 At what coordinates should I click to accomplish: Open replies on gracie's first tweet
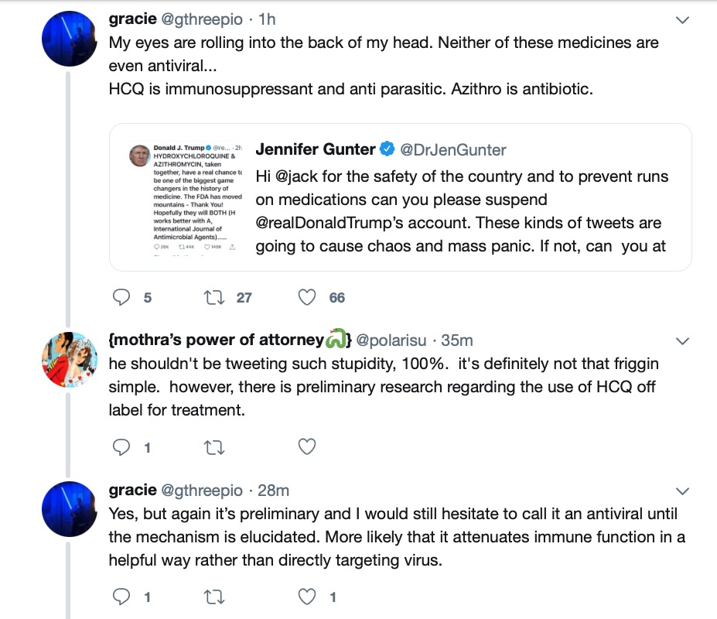tap(121, 297)
